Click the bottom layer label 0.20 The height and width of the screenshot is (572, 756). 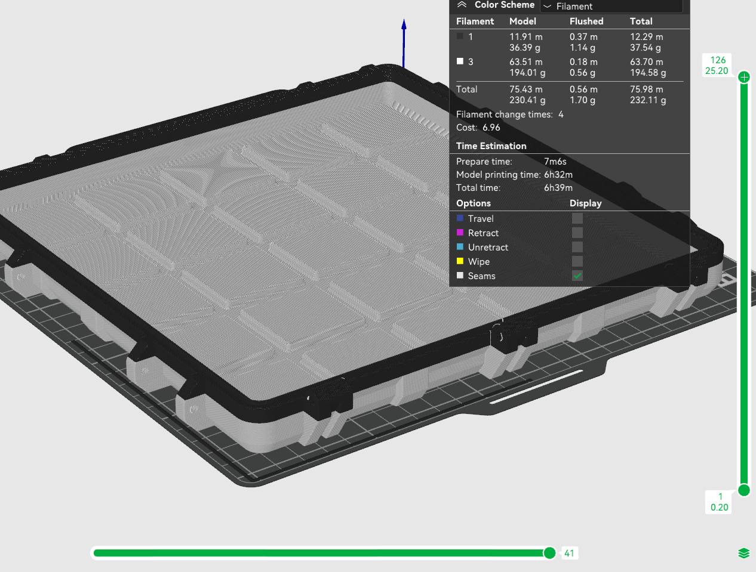coord(720,507)
